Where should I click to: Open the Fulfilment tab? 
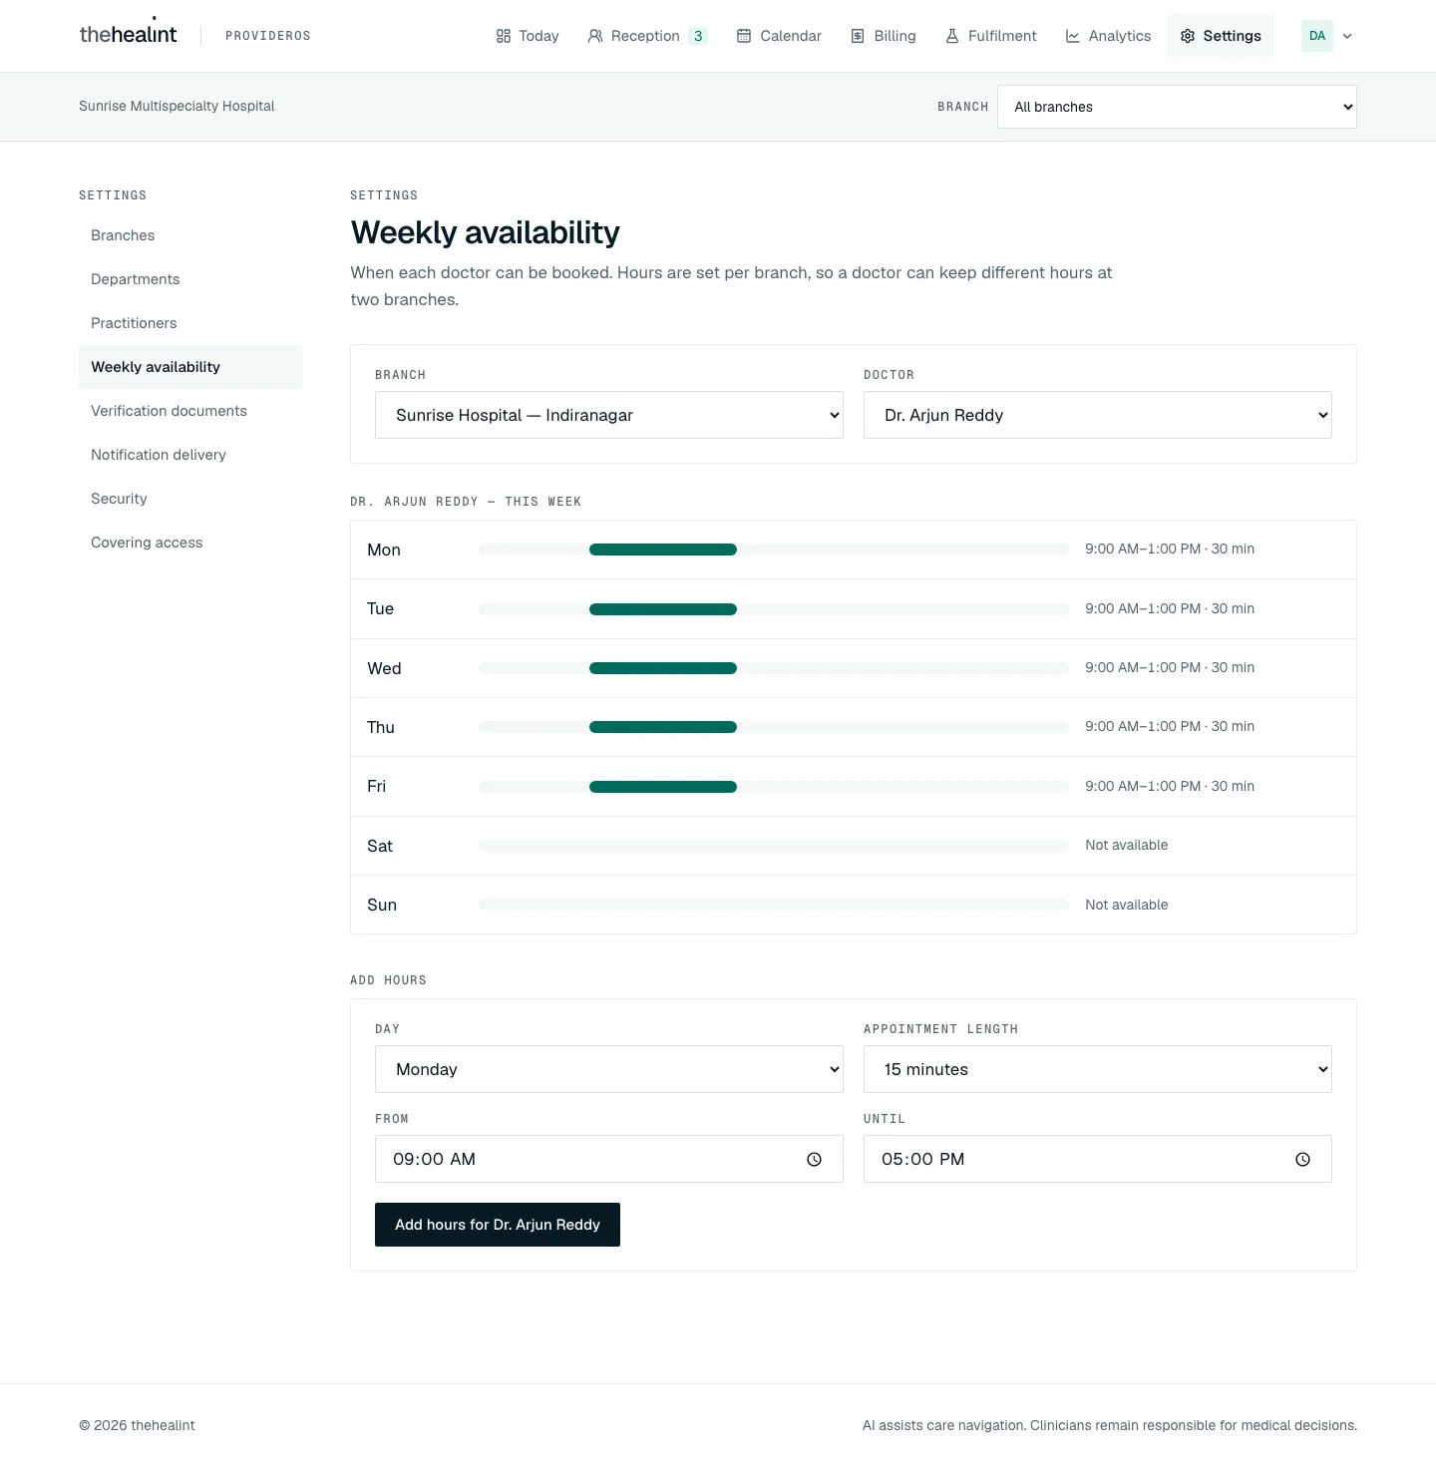click(x=991, y=36)
